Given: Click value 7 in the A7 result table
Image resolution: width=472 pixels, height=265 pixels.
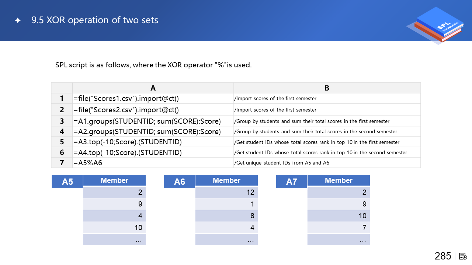Looking at the screenshot, I should click(364, 227).
